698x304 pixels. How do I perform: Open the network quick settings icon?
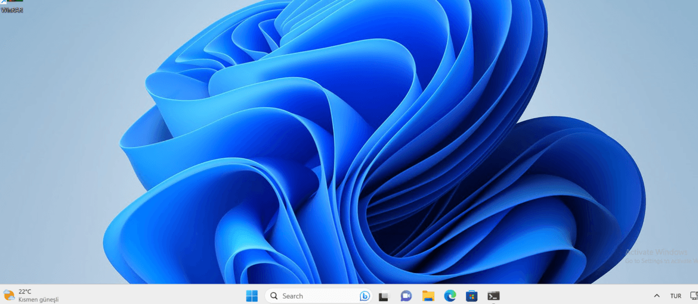(694, 296)
